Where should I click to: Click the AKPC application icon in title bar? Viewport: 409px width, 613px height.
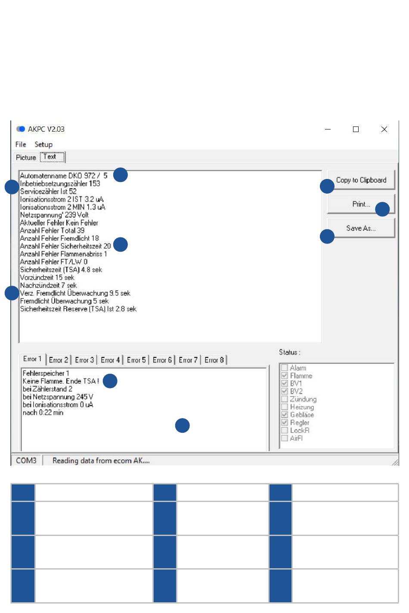tap(21, 129)
